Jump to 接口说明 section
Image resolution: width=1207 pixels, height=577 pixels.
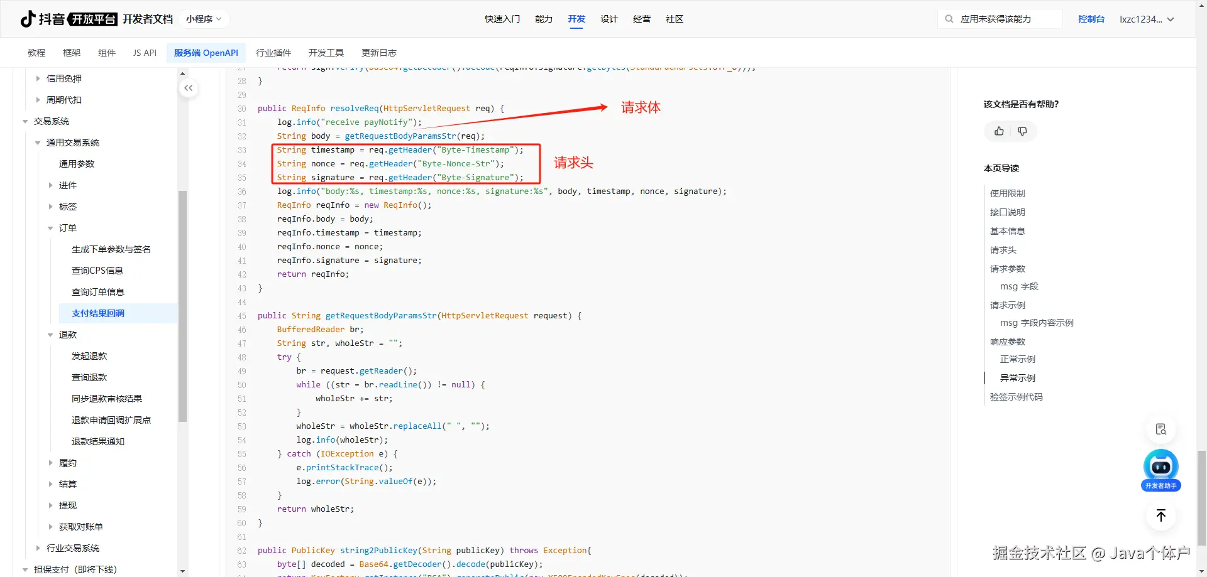[x=1008, y=212]
